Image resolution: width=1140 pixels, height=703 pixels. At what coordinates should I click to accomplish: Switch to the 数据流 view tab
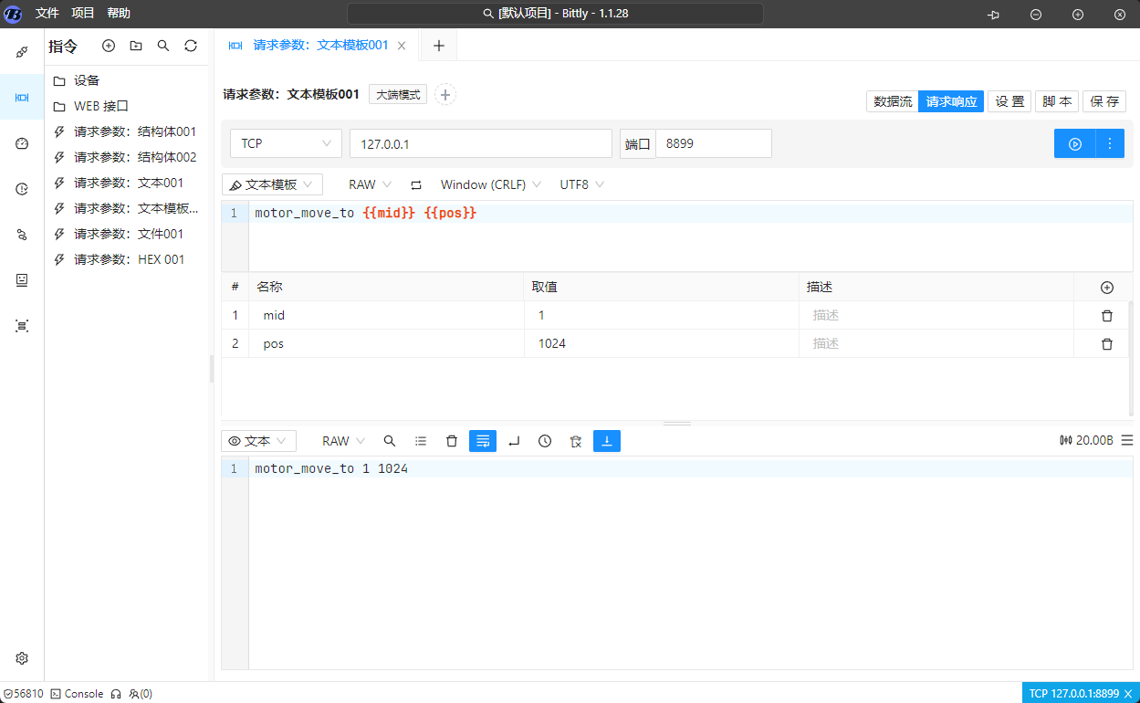click(892, 101)
